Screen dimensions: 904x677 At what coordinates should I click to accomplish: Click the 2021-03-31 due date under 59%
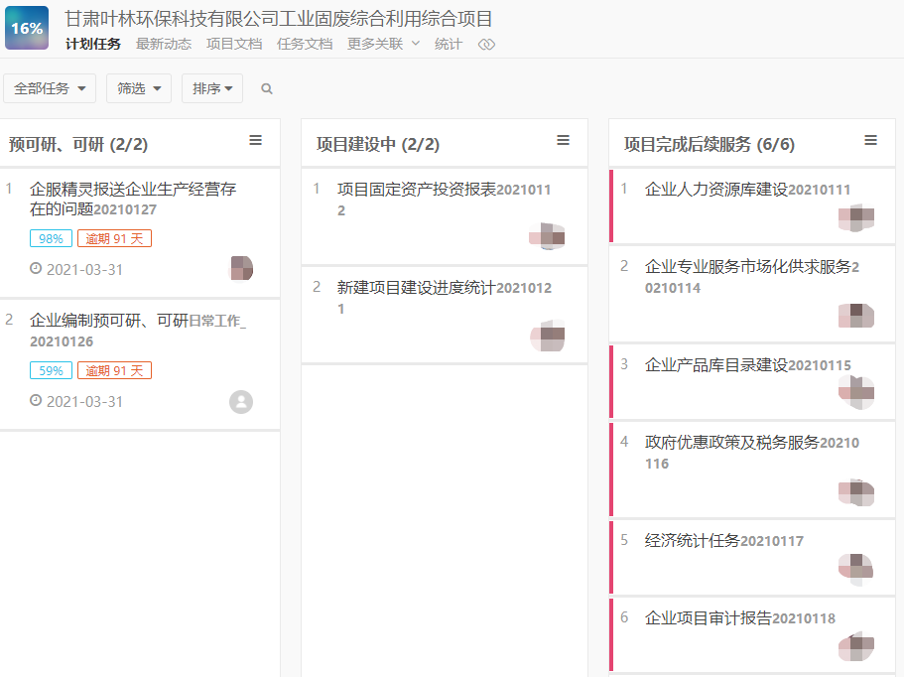tap(84, 401)
